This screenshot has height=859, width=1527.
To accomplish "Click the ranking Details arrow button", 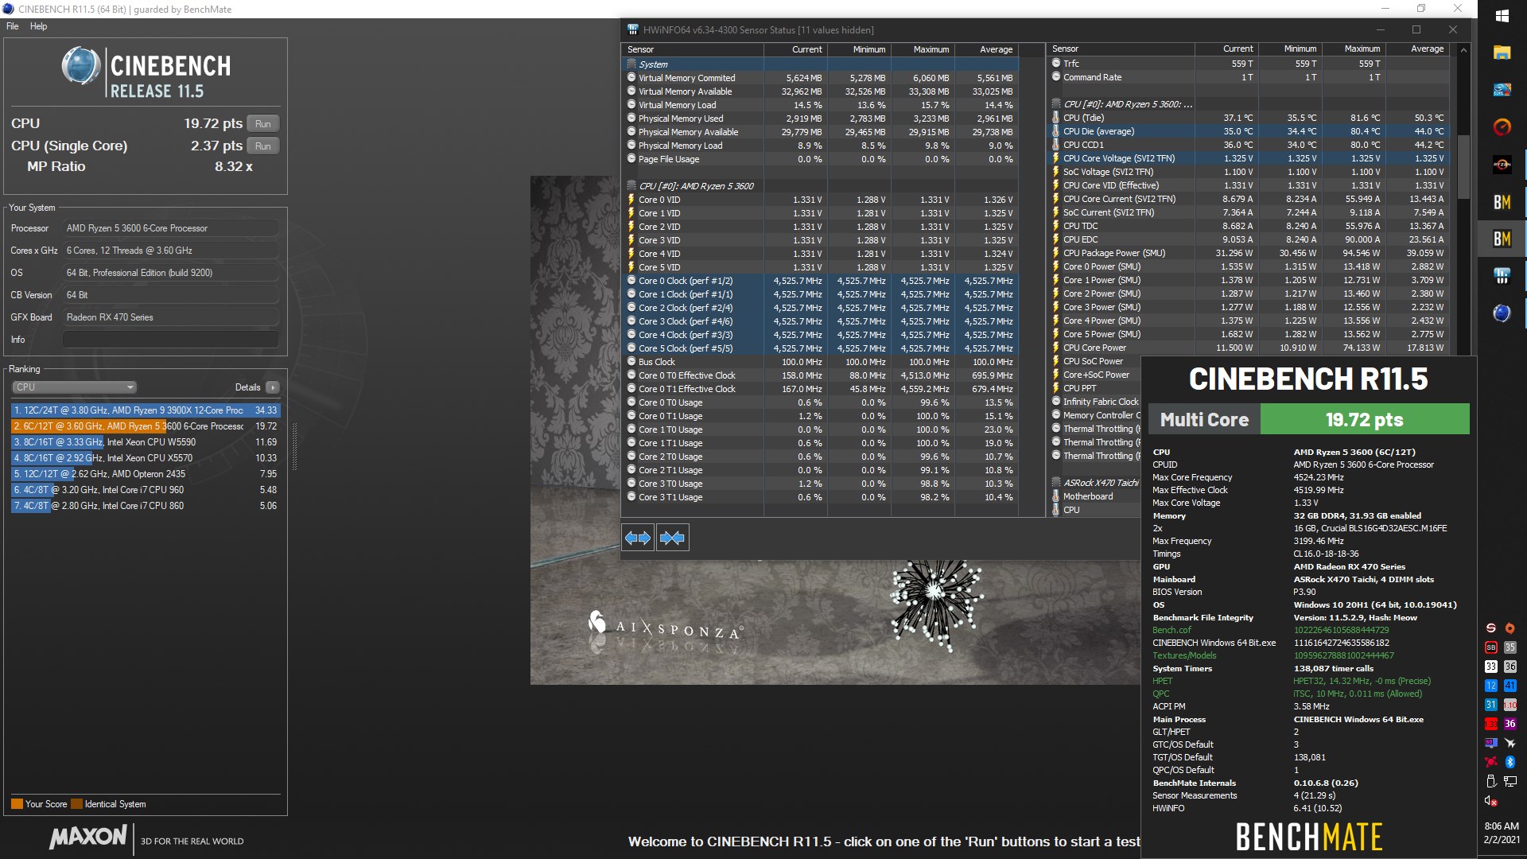I will (x=272, y=387).
